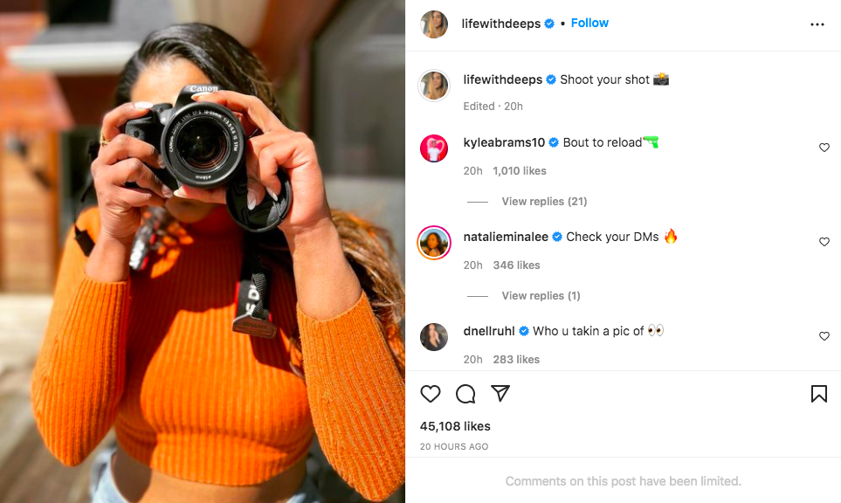The height and width of the screenshot is (503, 841).
Task: Show the 1,010 likes on kyleabrams10's comment
Action: tap(520, 171)
